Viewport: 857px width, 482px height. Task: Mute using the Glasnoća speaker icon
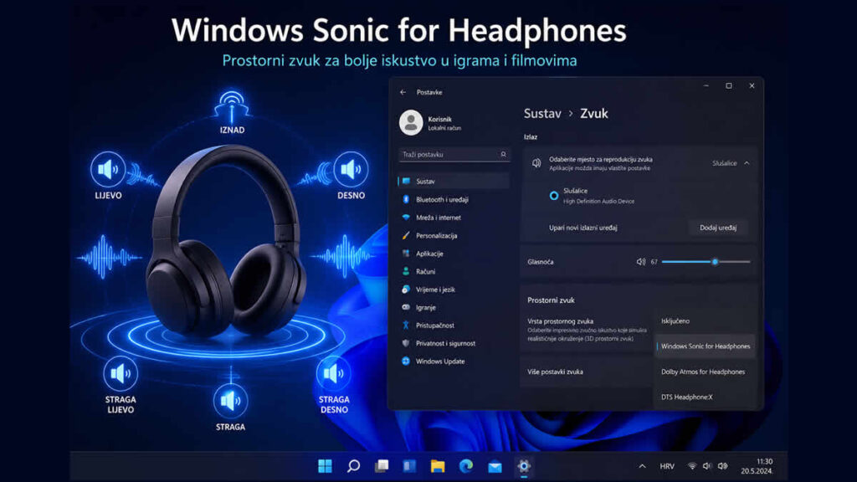pos(640,262)
